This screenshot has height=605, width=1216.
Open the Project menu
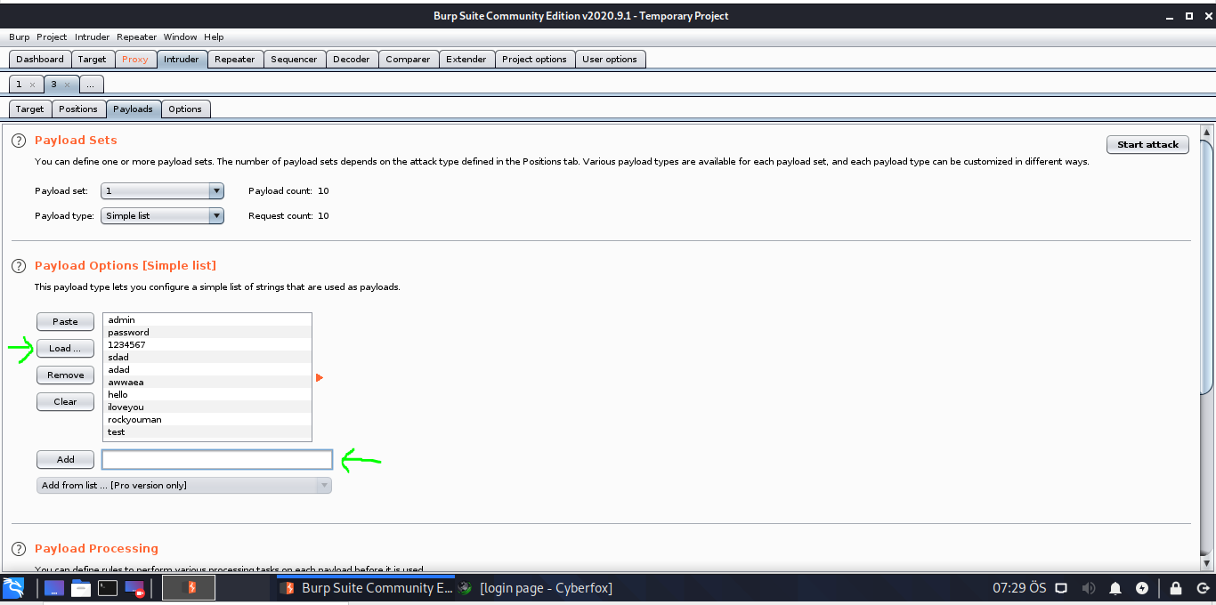tap(52, 37)
